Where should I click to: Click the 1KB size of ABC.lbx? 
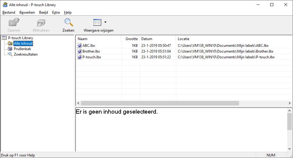(135, 46)
